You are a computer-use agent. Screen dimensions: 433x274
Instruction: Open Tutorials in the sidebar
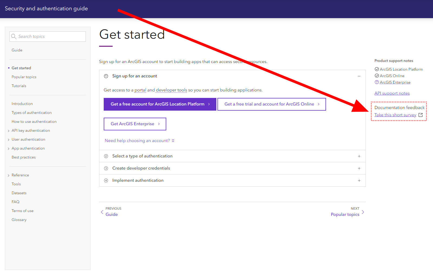point(19,86)
